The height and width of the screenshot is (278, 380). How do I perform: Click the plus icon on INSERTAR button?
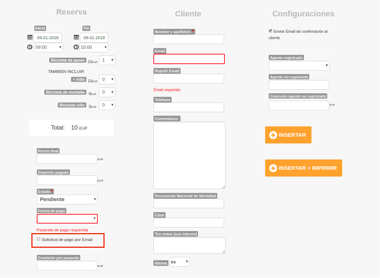(x=273, y=135)
